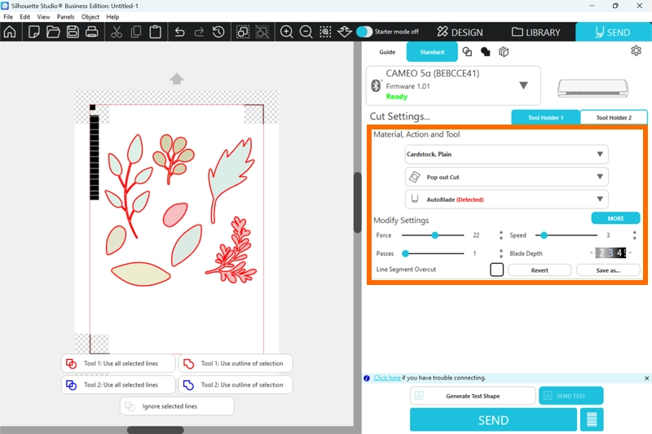Select the Open folder icon

(x=53, y=33)
